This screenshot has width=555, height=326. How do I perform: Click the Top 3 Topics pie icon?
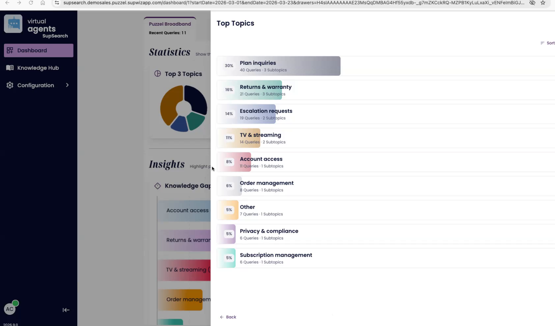157,74
